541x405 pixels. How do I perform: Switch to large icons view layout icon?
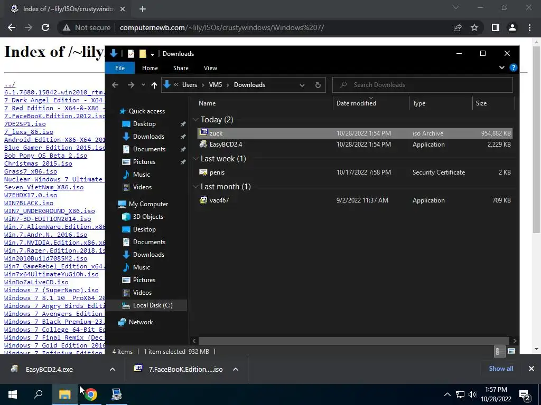pos(511,351)
